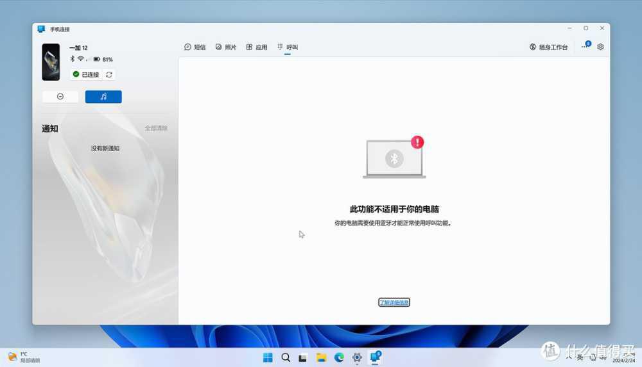Screen dimensions: 642x367
Task: Click the Bluetooth error laptop illustration
Action: [x=394, y=158]
